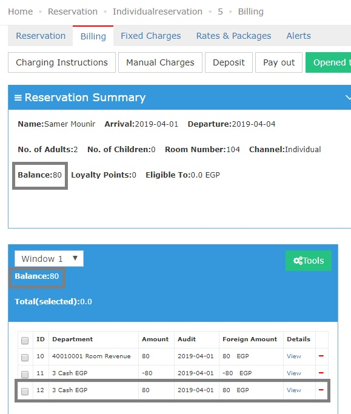
Task: Click Total(selected):0.0 text
Action: (53, 301)
